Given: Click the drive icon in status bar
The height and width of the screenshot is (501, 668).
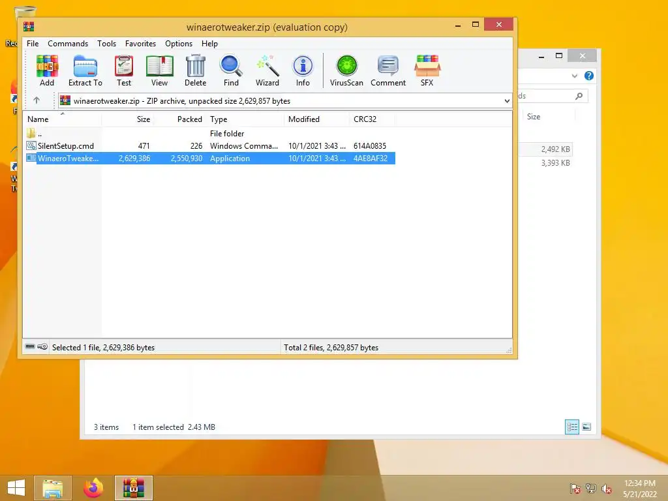Looking at the screenshot, I should 30,347.
